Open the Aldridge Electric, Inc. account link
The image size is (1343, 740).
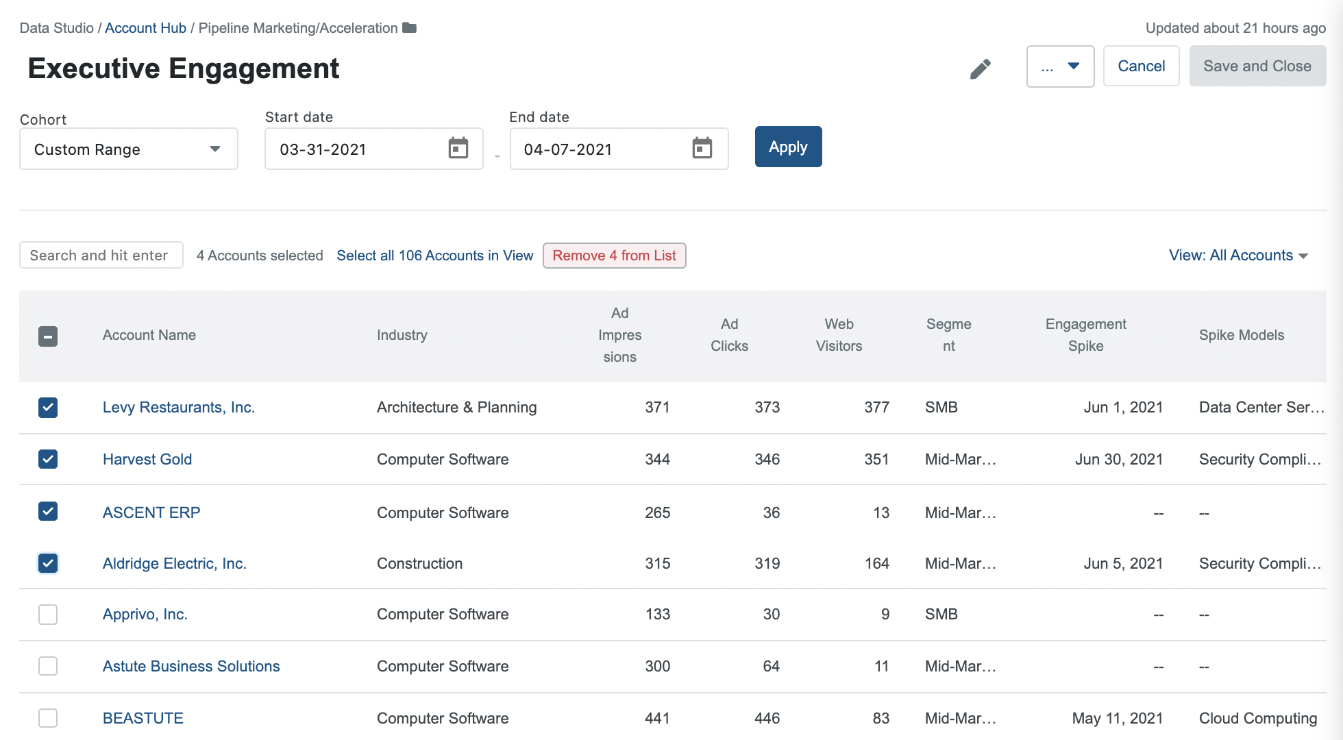(175, 563)
